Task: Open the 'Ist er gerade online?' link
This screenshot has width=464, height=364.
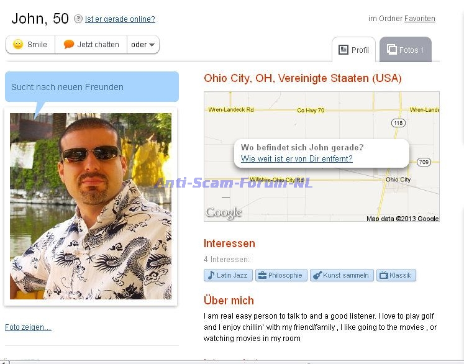Action: 120,19
